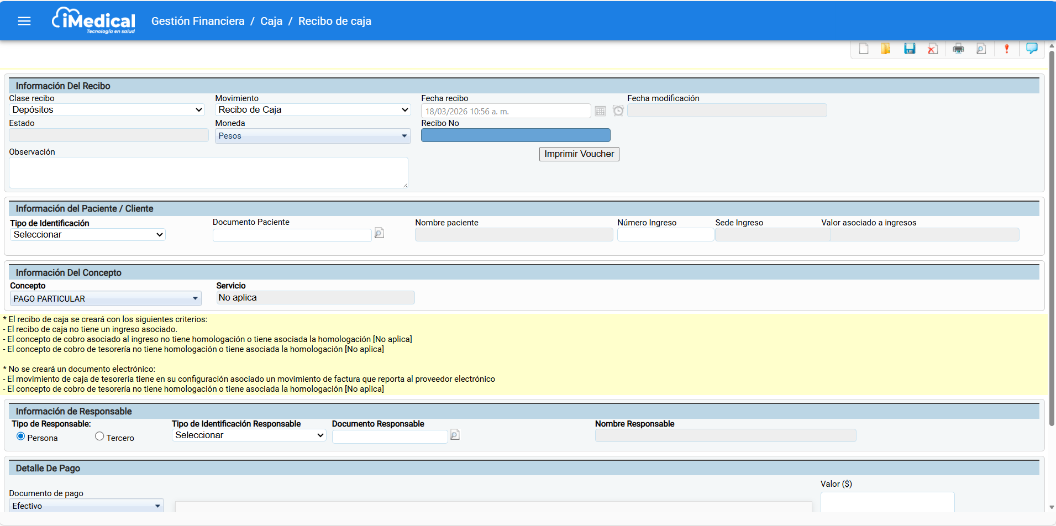Open the hamburger navigation menu
The image size is (1056, 526).
(x=24, y=21)
